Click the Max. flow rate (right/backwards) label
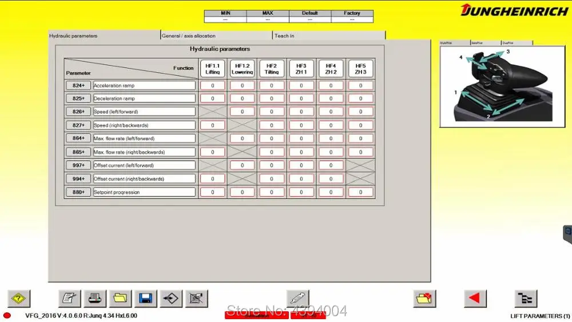This screenshot has height=322, width=572. [x=145, y=152]
